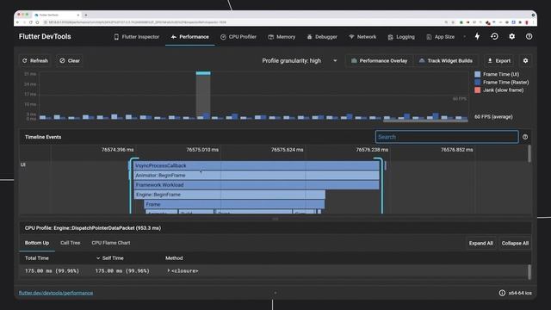Click the Export button

[x=499, y=61]
